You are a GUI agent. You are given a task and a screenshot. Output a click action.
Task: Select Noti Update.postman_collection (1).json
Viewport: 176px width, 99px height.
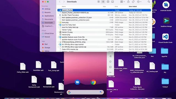pos(104,18)
